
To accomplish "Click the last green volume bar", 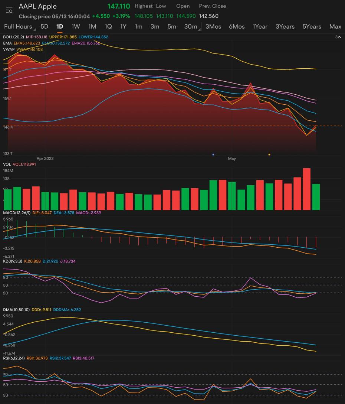I will pyautogui.click(x=316, y=197).
